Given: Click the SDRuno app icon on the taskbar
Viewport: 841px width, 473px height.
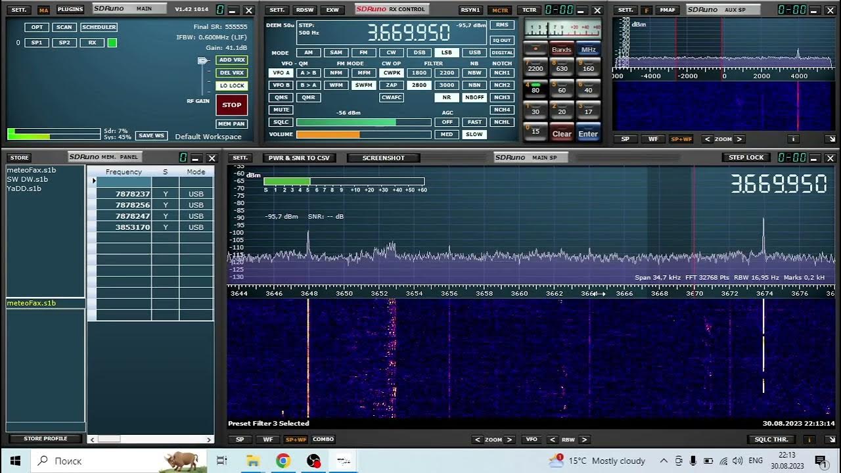Looking at the screenshot, I should [344, 461].
